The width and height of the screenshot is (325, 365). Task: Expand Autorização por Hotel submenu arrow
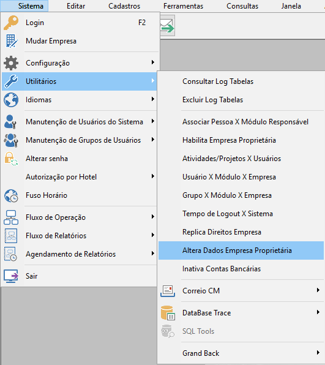[153, 176]
